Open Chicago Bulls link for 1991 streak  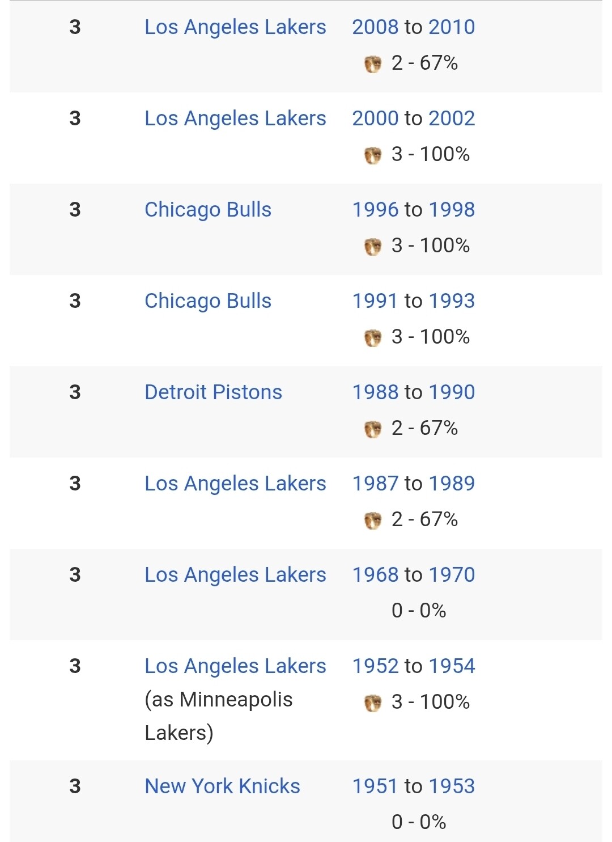coord(208,301)
